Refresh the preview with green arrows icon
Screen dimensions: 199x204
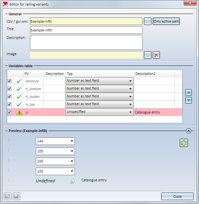point(184,143)
